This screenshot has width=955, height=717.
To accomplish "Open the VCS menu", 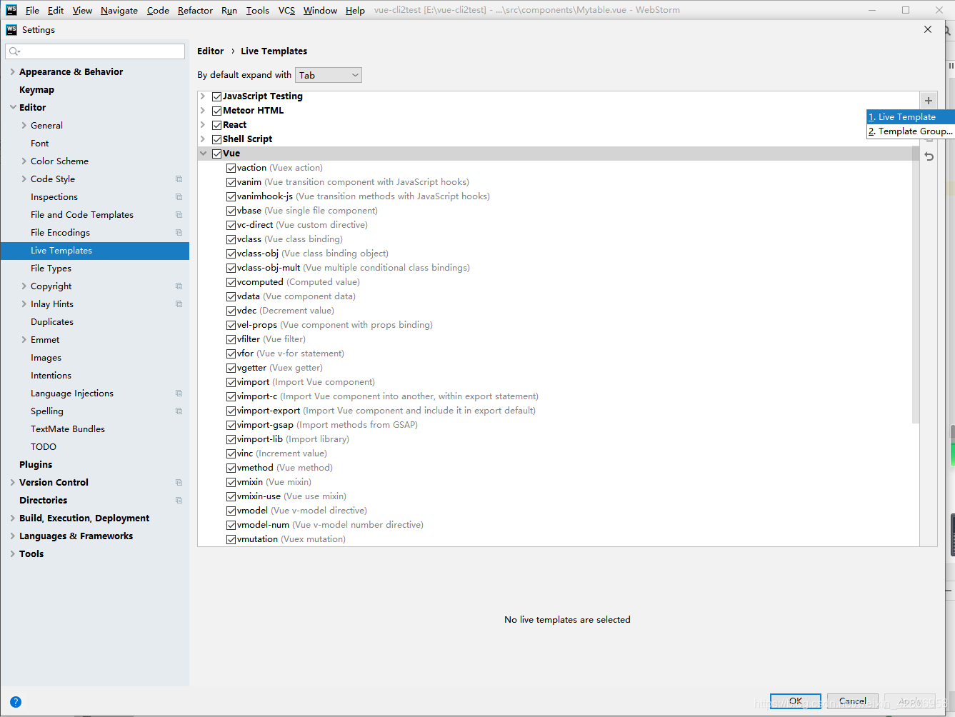I will pos(286,10).
